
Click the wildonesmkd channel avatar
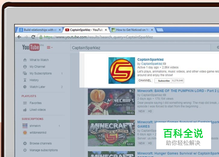[x=25, y=133]
